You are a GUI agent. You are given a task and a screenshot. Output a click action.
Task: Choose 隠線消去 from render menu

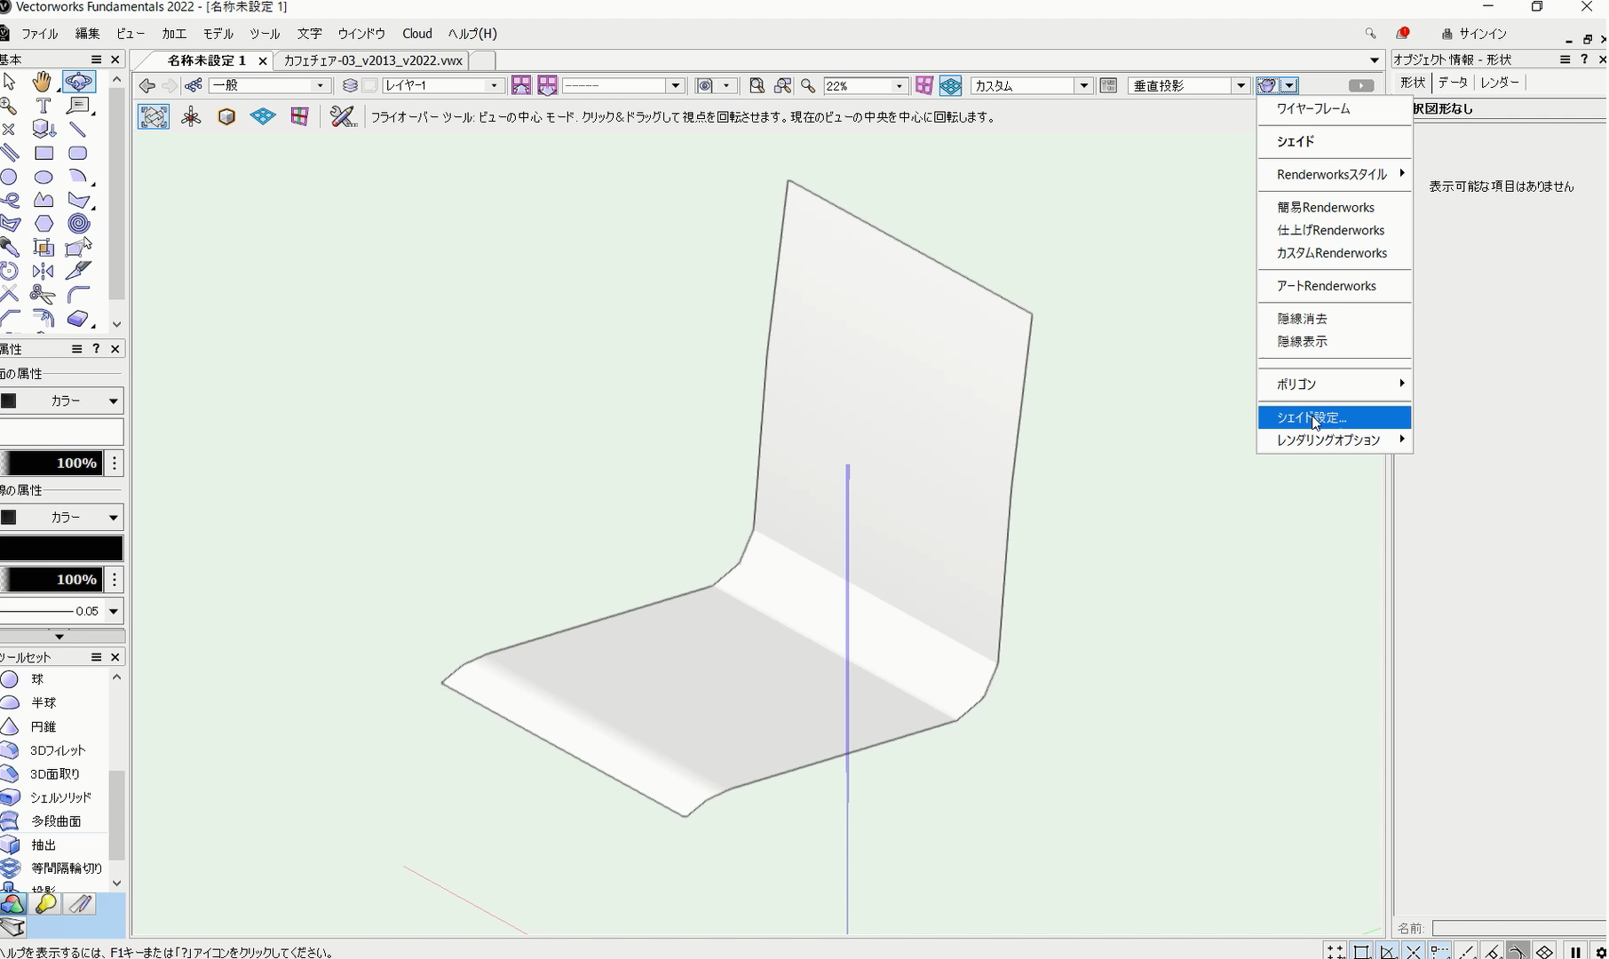tap(1335, 319)
